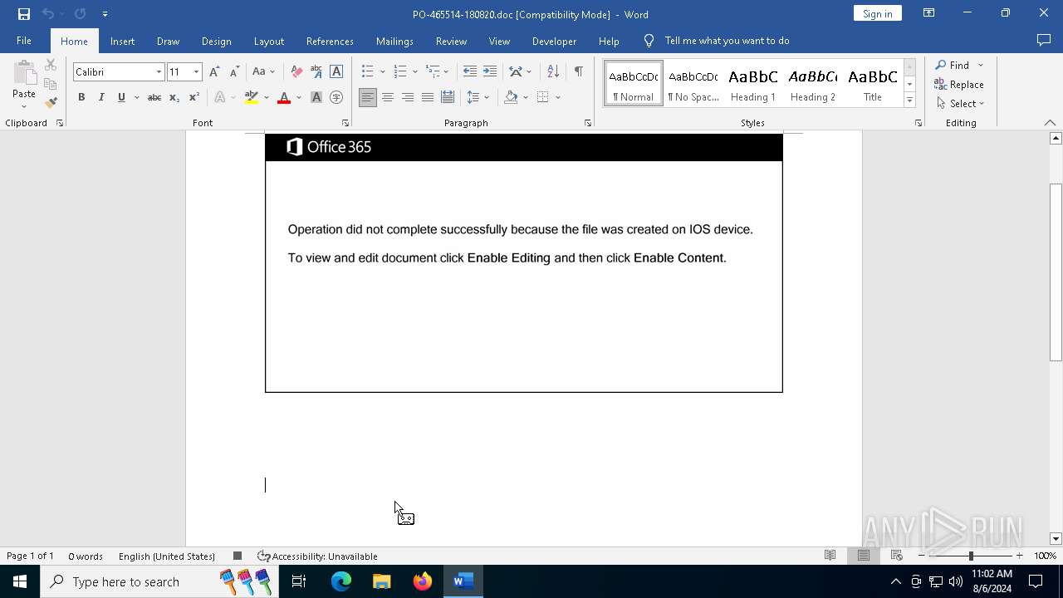Click the Sort A-Z icon

coord(553,72)
